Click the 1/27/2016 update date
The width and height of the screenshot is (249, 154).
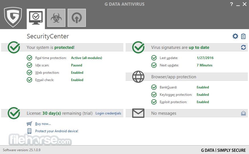tap(205, 58)
